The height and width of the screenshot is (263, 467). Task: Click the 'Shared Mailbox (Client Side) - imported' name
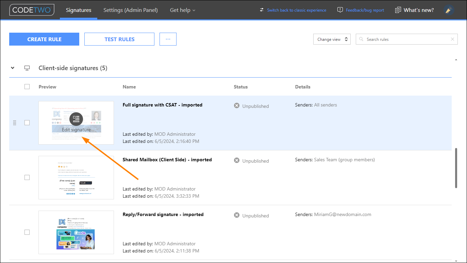click(167, 160)
